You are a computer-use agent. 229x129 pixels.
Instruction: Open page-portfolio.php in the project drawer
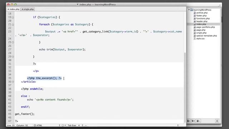point(205,27)
